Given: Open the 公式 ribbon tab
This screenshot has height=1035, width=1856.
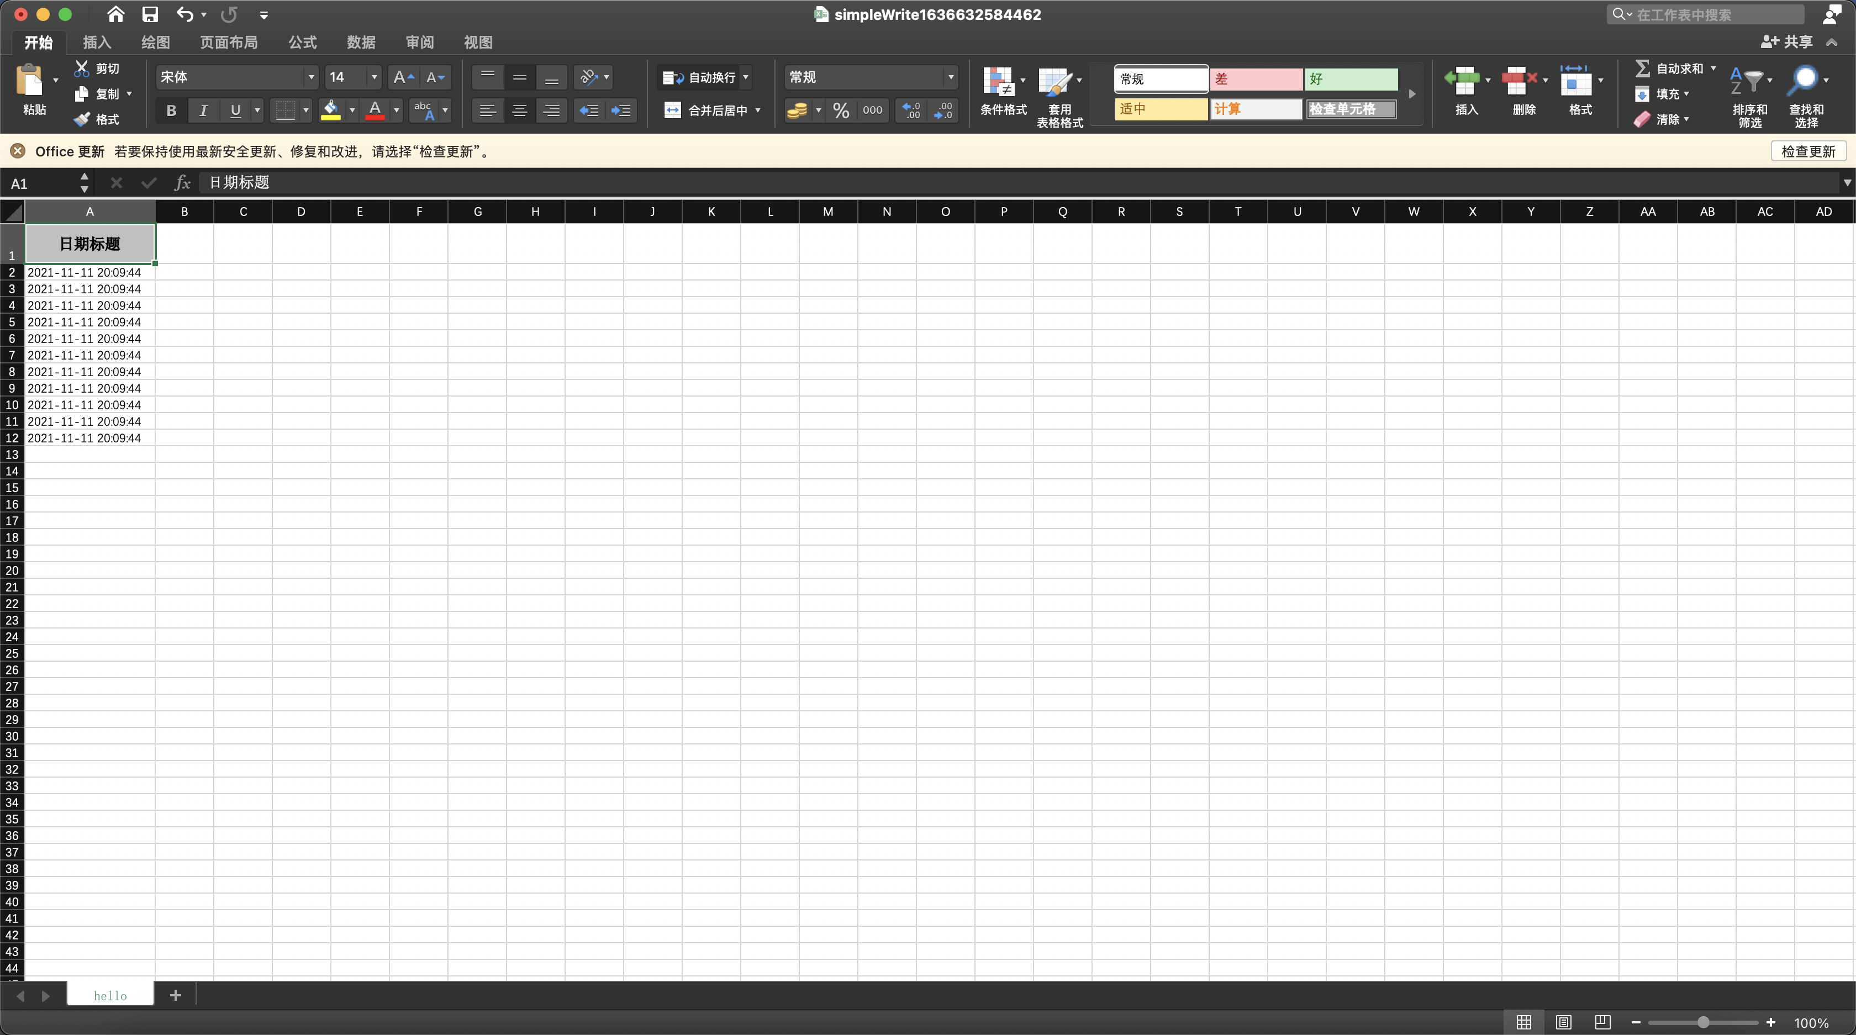Looking at the screenshot, I should [303, 43].
